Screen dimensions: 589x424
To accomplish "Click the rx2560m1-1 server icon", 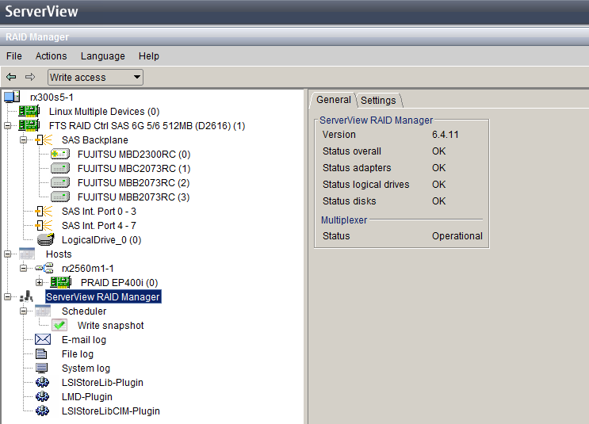I will point(44,268).
